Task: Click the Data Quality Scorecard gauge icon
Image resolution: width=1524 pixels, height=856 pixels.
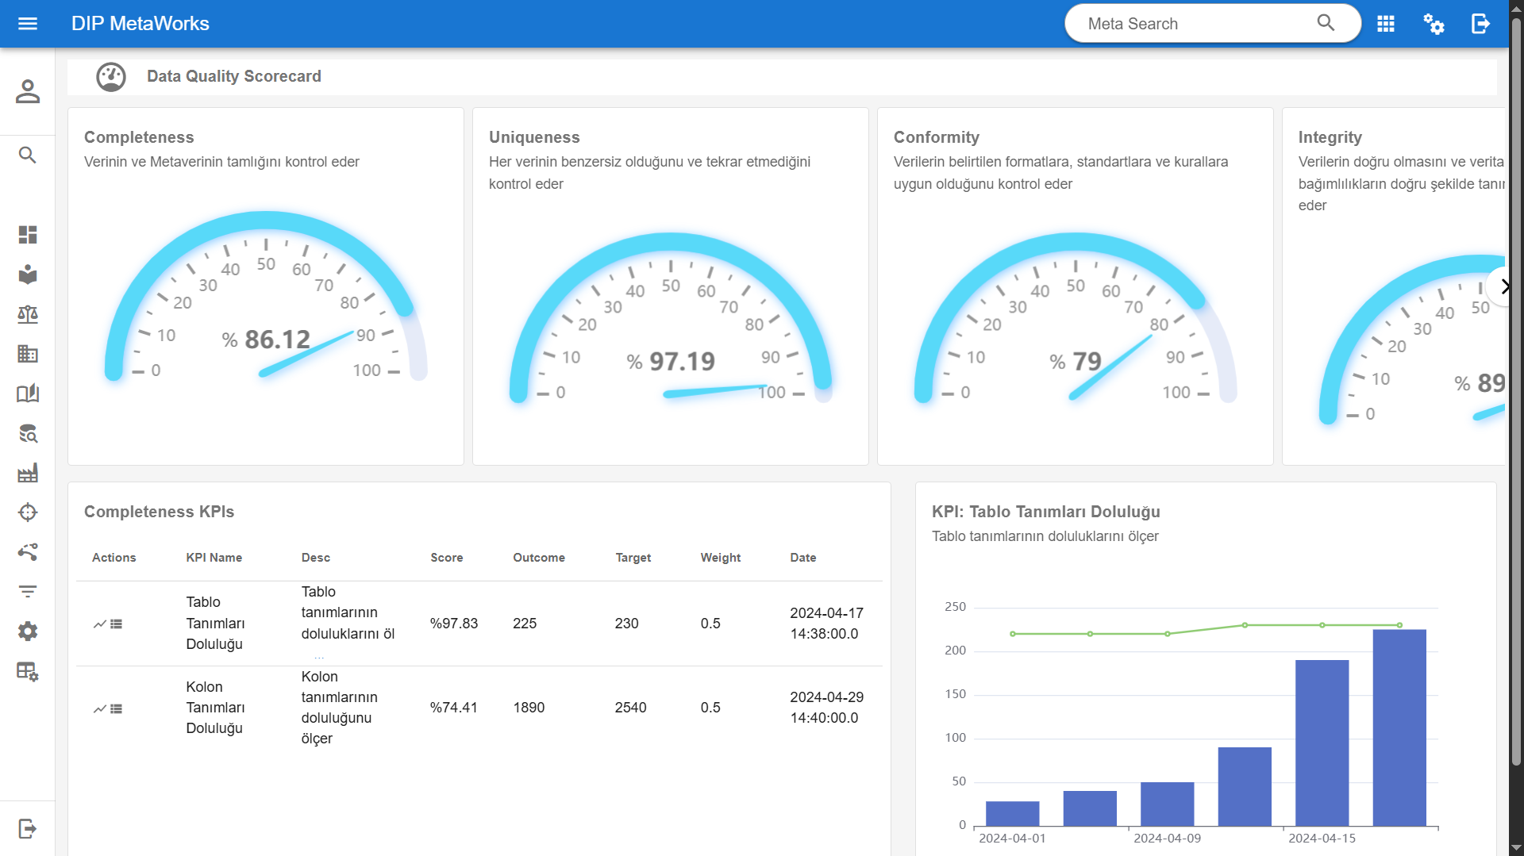Action: (x=111, y=77)
